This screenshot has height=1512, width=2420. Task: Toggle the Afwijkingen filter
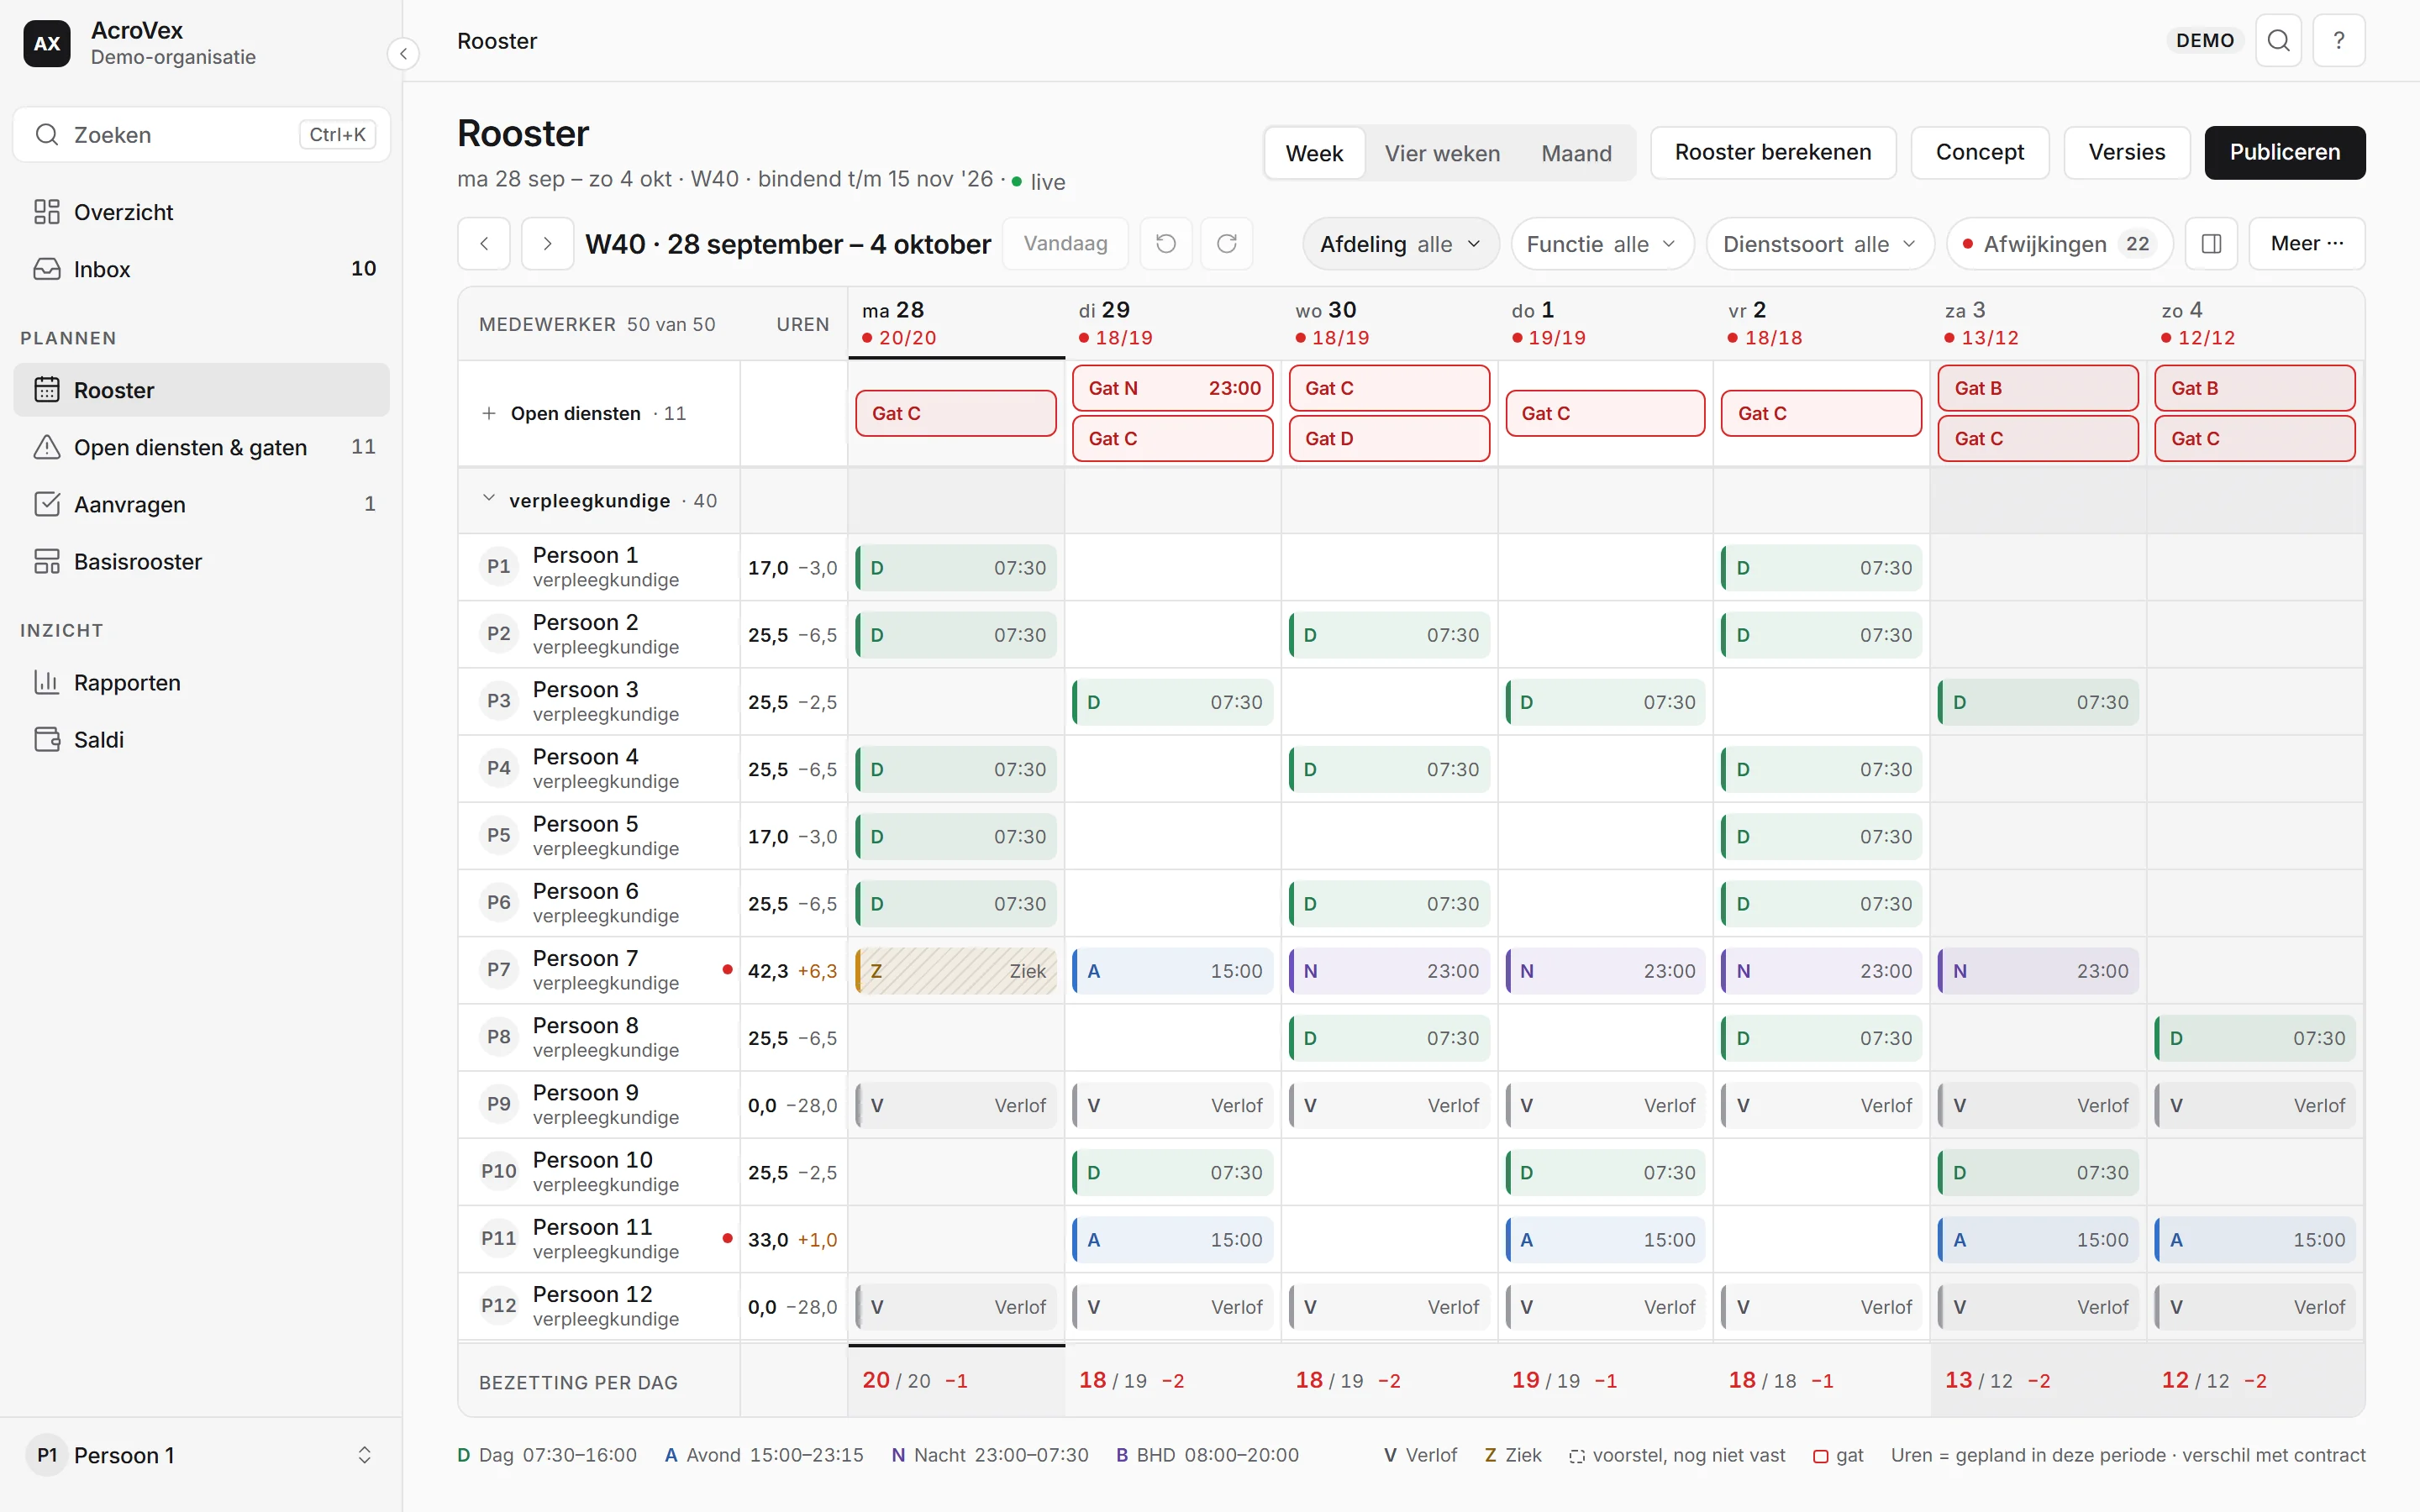click(2060, 244)
